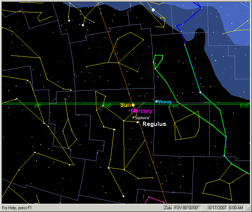Click the East compass label
Screen dimensions: 252x212
pos(173,105)
